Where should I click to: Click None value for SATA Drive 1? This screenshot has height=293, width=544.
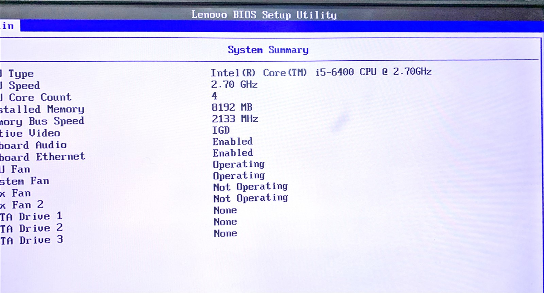(x=225, y=211)
